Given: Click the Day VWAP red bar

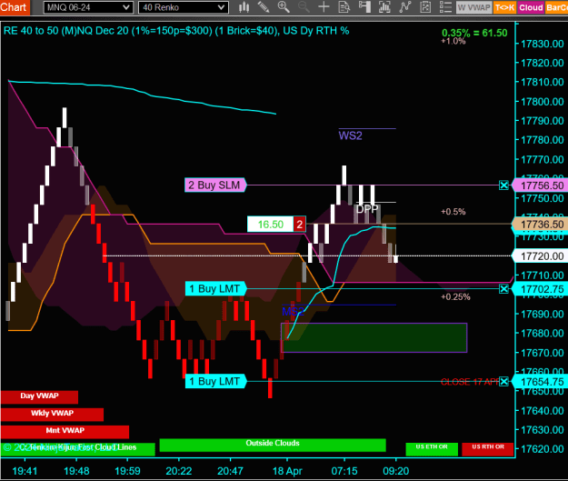Looking at the screenshot, I should click(39, 397).
